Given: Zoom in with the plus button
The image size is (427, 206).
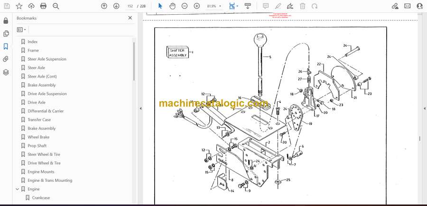Looking at the screenshot, I should [196, 6].
